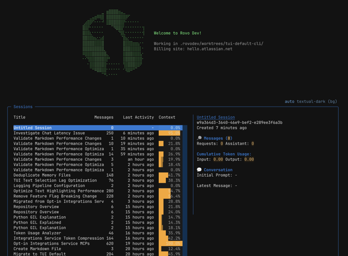Click '3 hours ago' last activity cell
The image size is (348, 256).
141,202
